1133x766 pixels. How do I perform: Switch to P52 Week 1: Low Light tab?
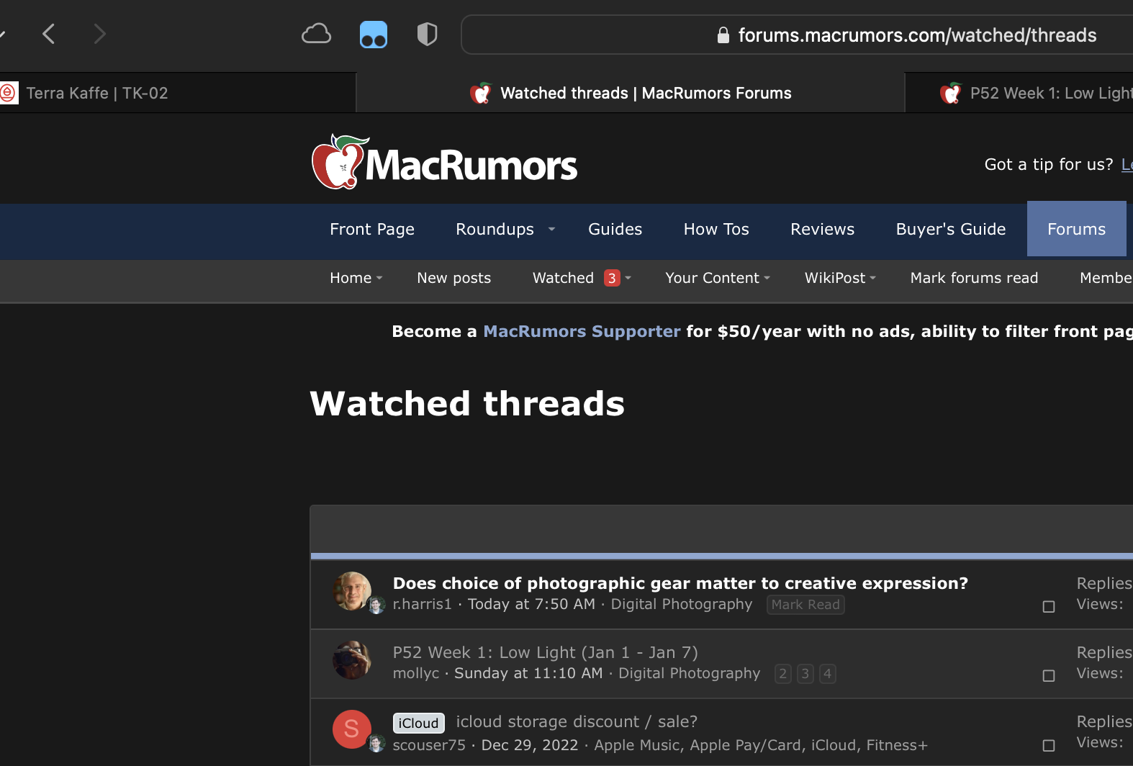coord(1019,93)
